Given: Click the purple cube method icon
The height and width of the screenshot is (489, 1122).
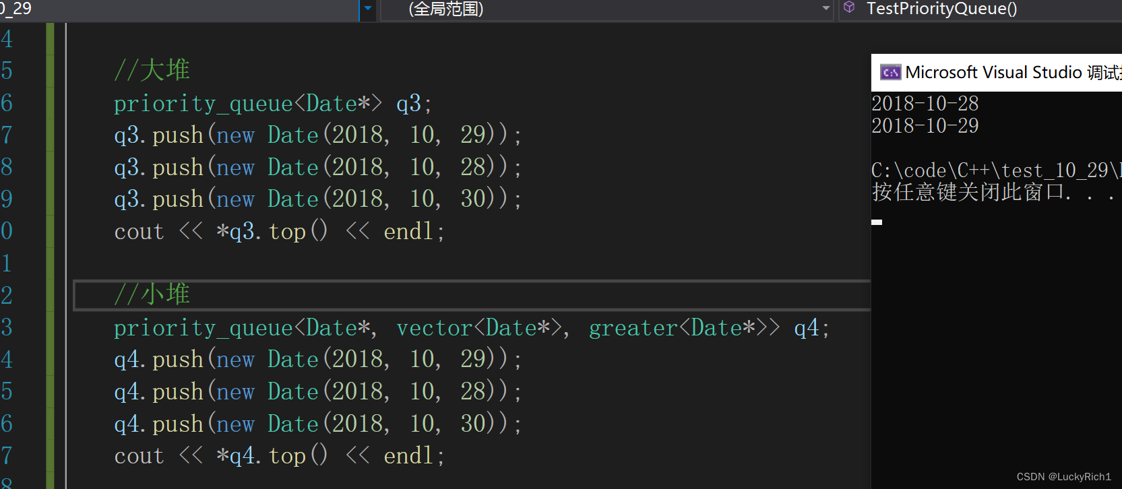Looking at the screenshot, I should (x=849, y=8).
